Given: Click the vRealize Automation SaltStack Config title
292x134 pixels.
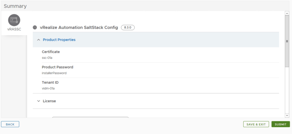Looking at the screenshot, I should pyautogui.click(x=78, y=28).
